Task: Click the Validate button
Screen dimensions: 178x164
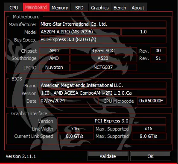Action: 108,156
